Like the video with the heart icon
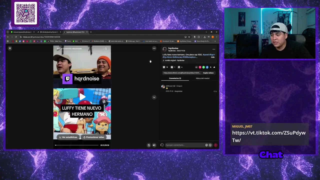Image resolution: width=320 pixels, height=180 pixels. point(164,67)
